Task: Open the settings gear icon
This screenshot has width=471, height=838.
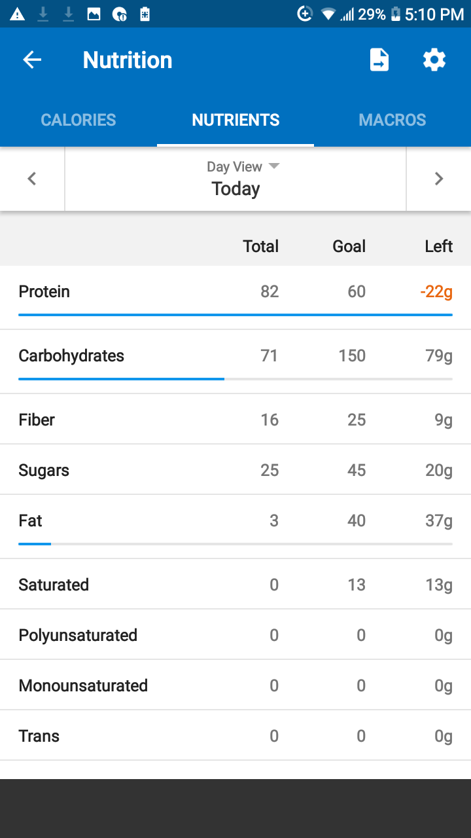Action: (434, 60)
